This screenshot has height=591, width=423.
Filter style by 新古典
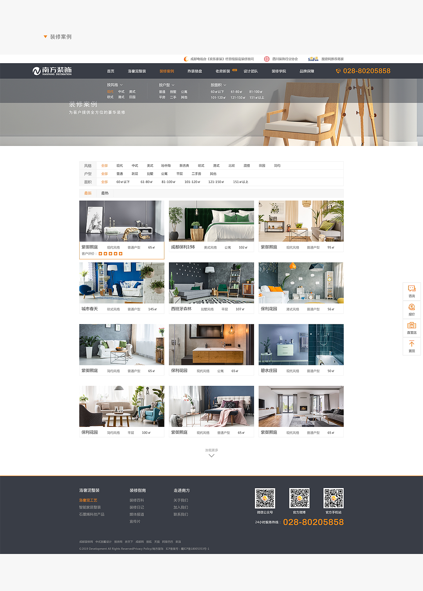tap(184, 165)
